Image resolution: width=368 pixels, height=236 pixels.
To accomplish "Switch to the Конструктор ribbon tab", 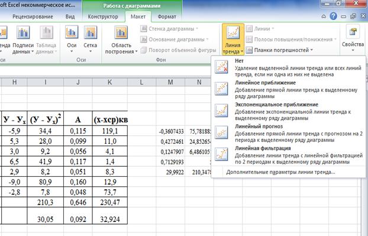I will [103, 17].
